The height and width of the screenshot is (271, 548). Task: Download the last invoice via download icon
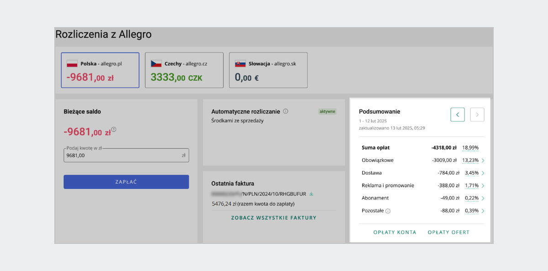(x=311, y=194)
